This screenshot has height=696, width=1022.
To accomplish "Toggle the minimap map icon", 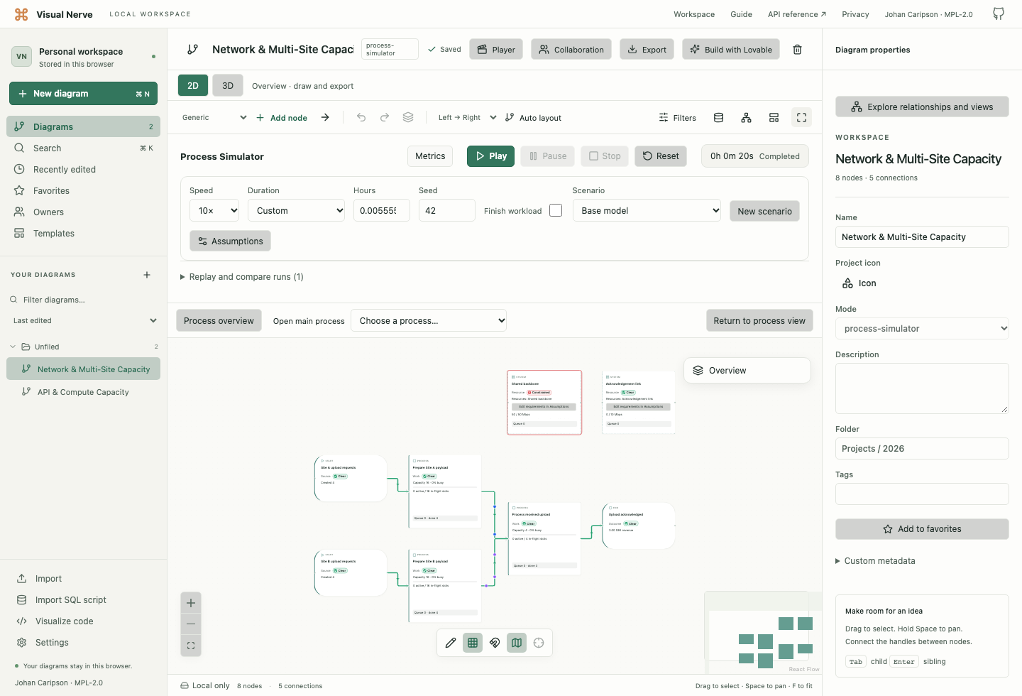I will click(x=517, y=643).
